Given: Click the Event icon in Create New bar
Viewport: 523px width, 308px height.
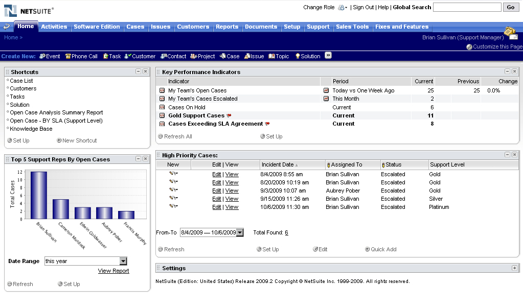Looking at the screenshot, I should pyautogui.click(x=42, y=56).
